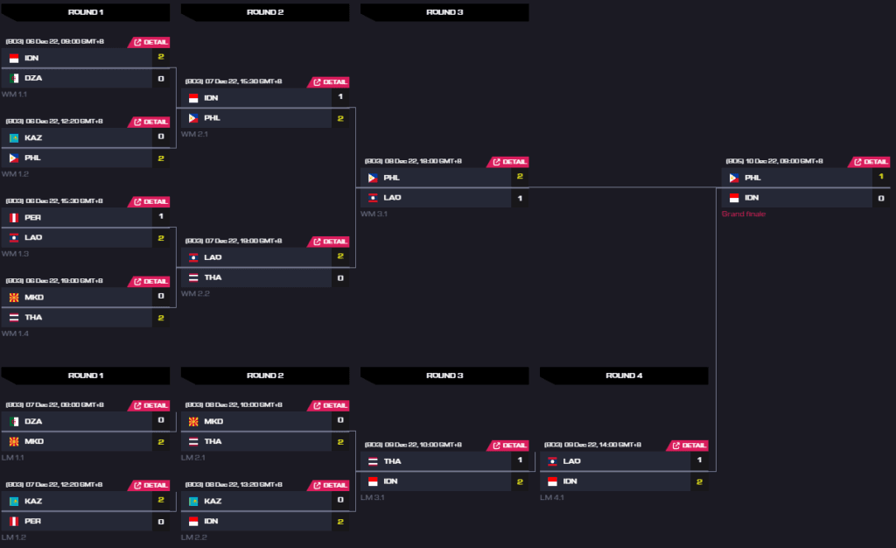Open DETAIL for PHL vs LAO match
This screenshot has height=548, width=896.
(x=510, y=162)
